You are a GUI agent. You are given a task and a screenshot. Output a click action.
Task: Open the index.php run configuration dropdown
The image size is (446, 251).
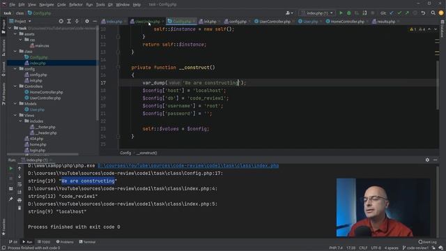[317, 13]
